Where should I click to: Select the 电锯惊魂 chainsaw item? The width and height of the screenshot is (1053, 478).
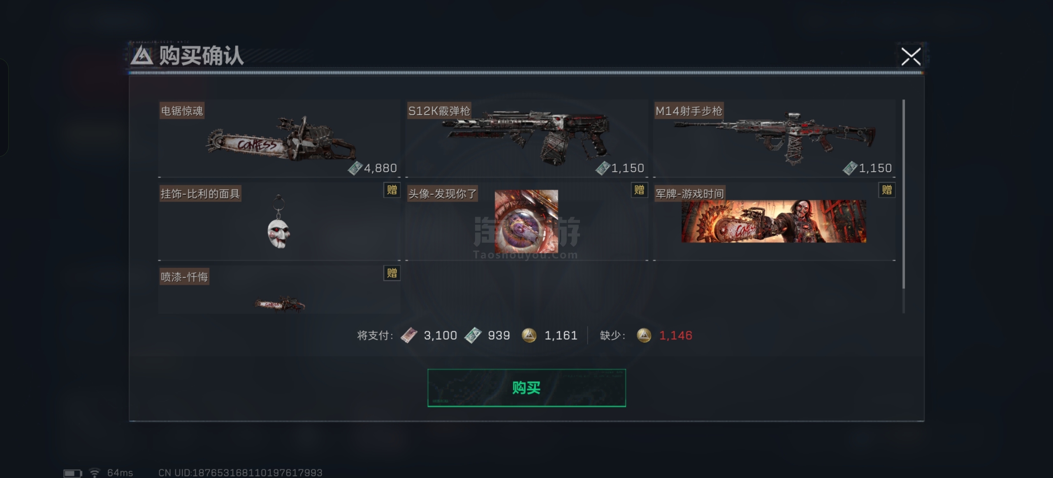(x=279, y=139)
